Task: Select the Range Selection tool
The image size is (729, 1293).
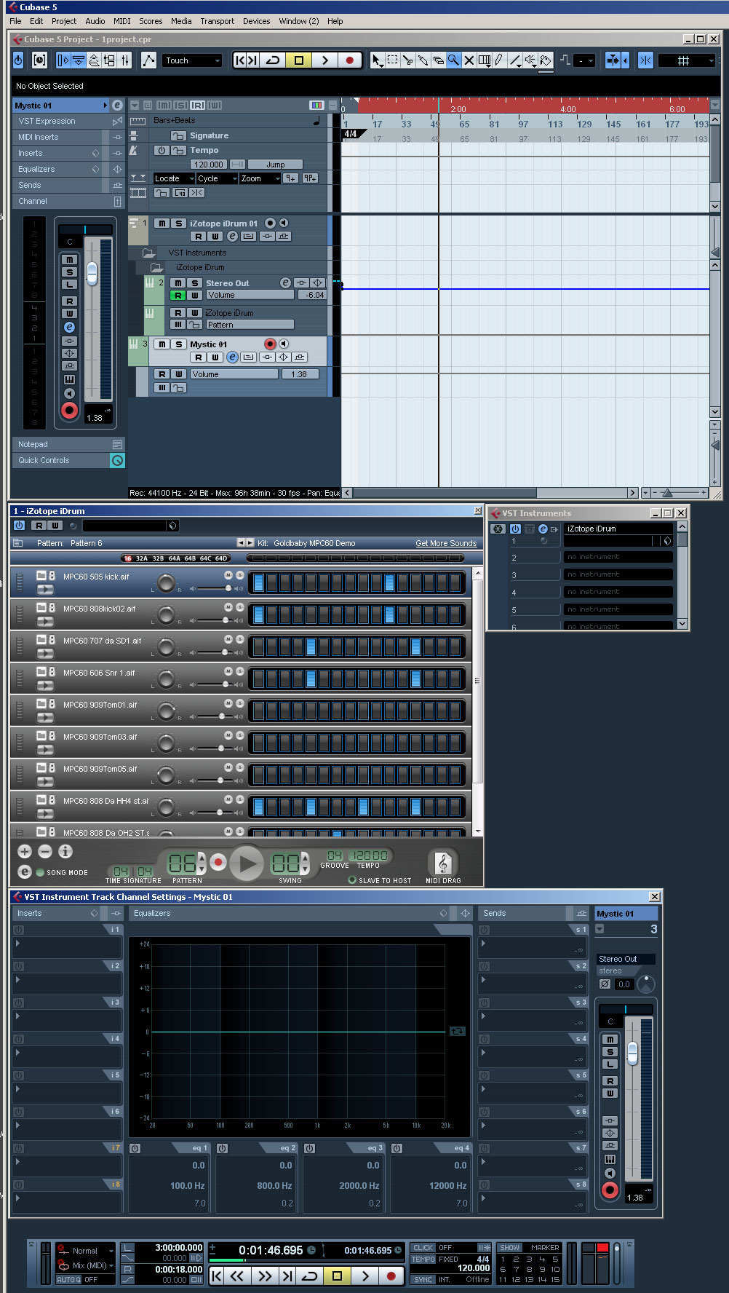Action: [x=392, y=60]
